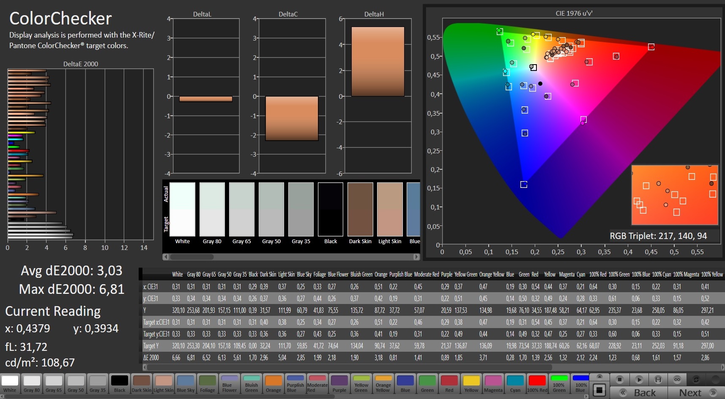Select the Dark Skin color button
Viewport: 725px width, 399px height.
(x=142, y=383)
